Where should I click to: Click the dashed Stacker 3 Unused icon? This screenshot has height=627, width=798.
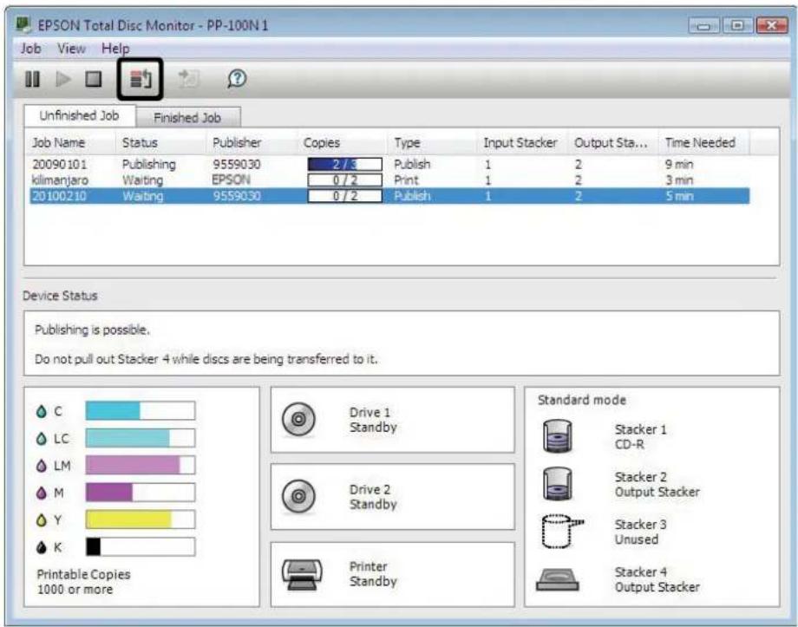tap(561, 532)
